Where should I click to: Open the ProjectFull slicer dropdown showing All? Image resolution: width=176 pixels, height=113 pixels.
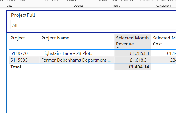(x=93, y=25)
